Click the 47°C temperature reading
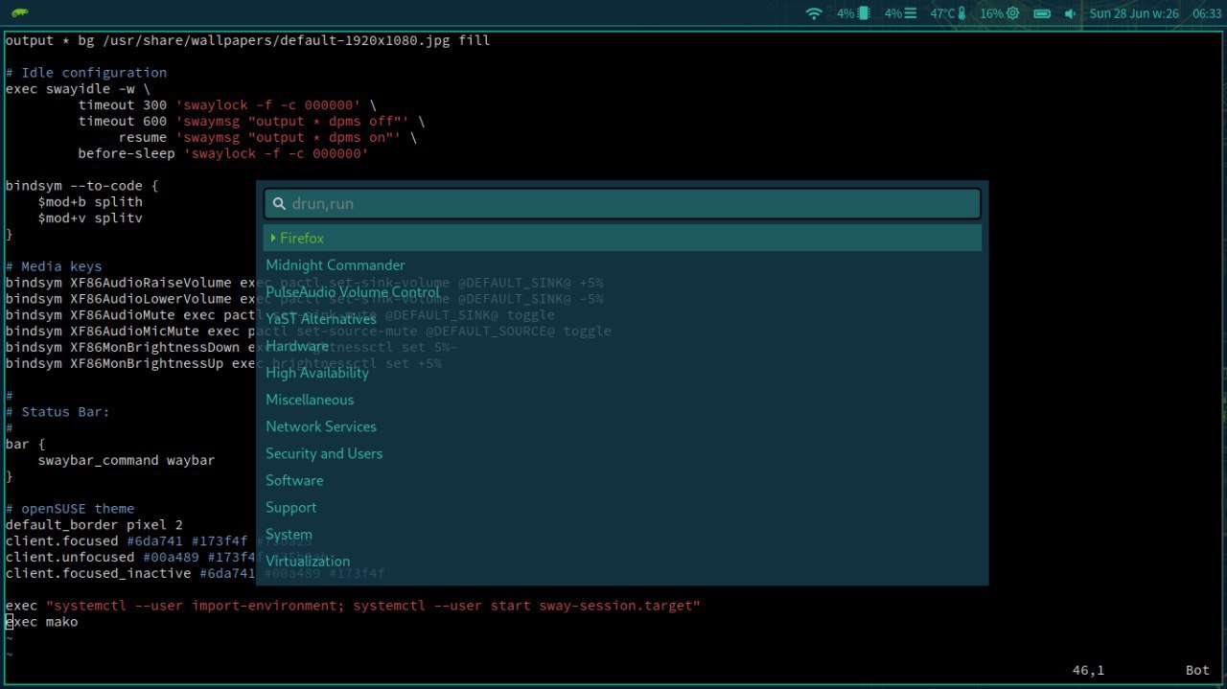The height and width of the screenshot is (689, 1227). [942, 13]
